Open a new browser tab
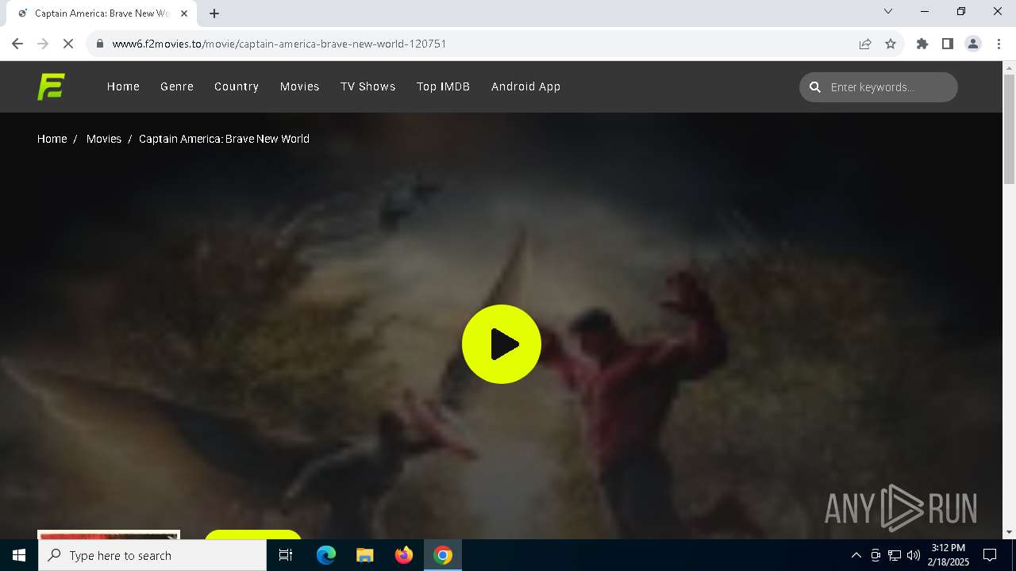The height and width of the screenshot is (571, 1016). point(214,13)
